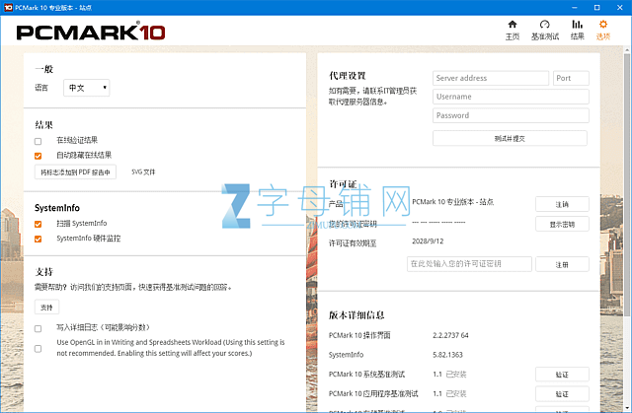Click the 将标志添加到 PDF 报告中 button

click(x=75, y=172)
